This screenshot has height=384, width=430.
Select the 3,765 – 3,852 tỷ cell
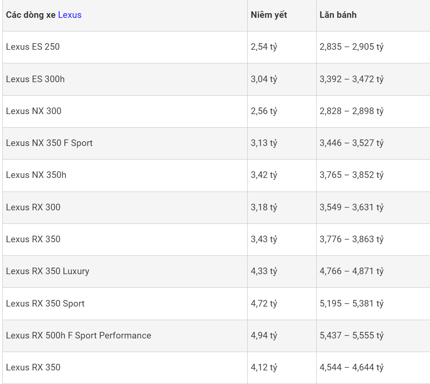point(352,175)
